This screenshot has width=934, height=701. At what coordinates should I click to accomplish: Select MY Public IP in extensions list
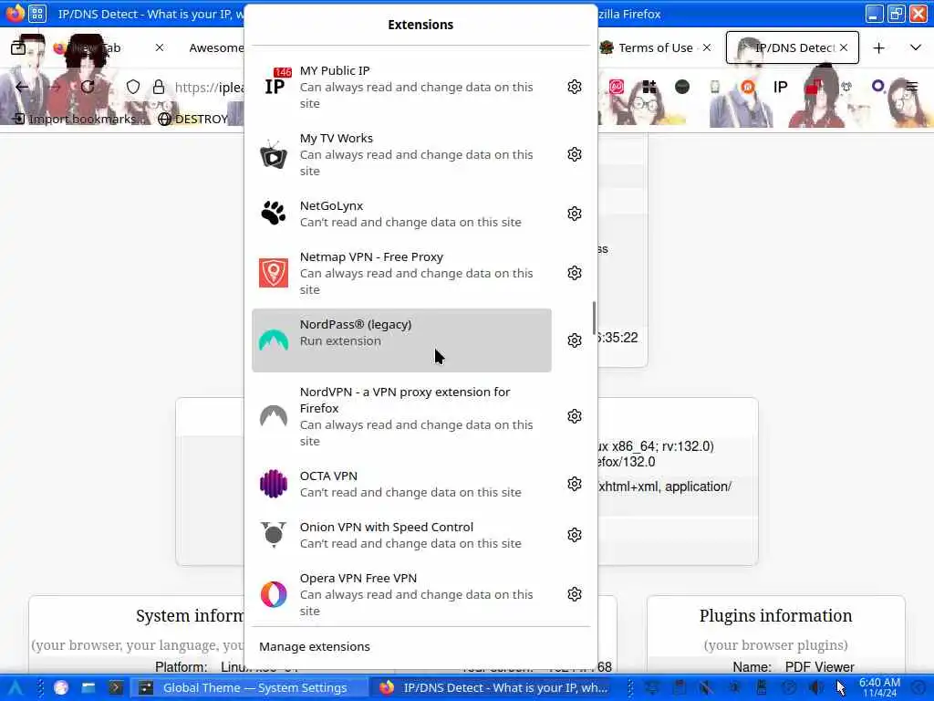coord(401,87)
